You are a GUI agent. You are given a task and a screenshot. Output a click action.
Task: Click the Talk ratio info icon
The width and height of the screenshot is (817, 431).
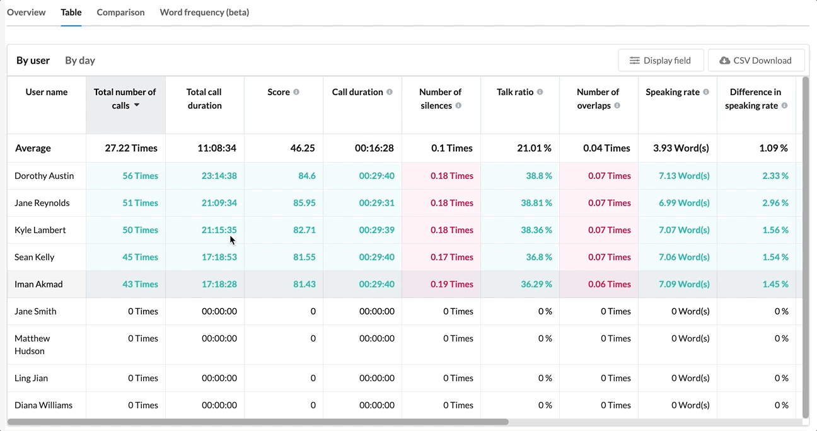coord(540,92)
